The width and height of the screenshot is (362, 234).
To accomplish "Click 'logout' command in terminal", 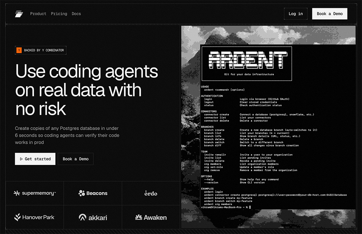I will coord(209,102).
